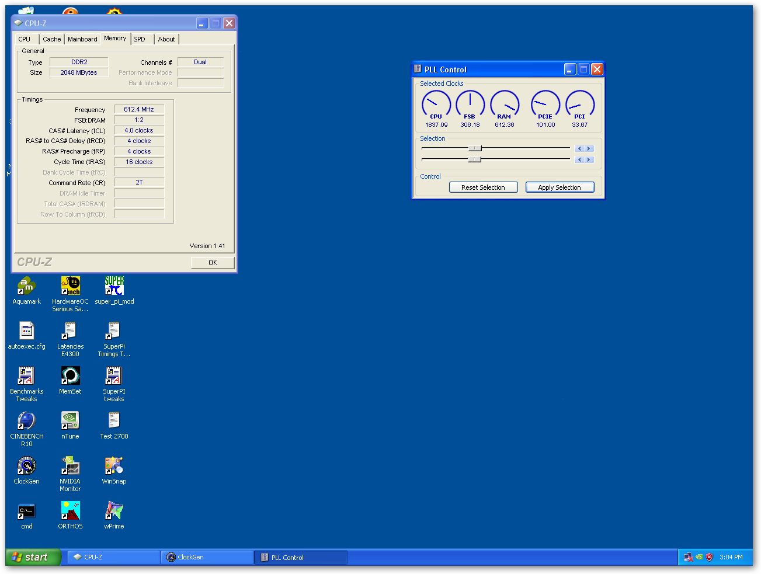
Task: Open the SuperPI tweaks desktop icon
Action: pos(114,376)
